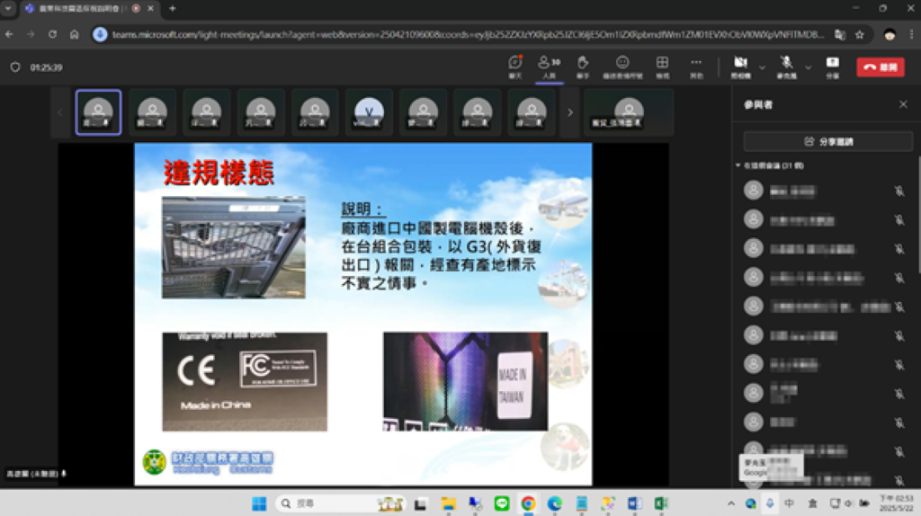This screenshot has height=516, width=921.
Task: Raise your hand in the meeting
Action: coord(583,66)
